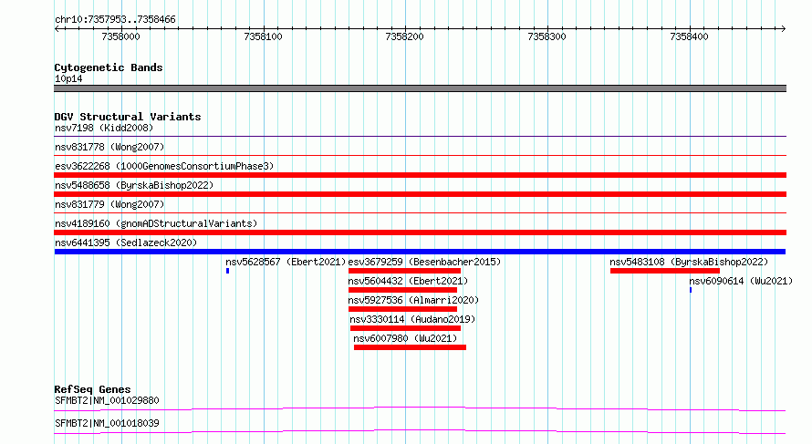The image size is (812, 444).
Task: Click the esv3679259 (Besenbacher2015) label
Action: click(424, 262)
